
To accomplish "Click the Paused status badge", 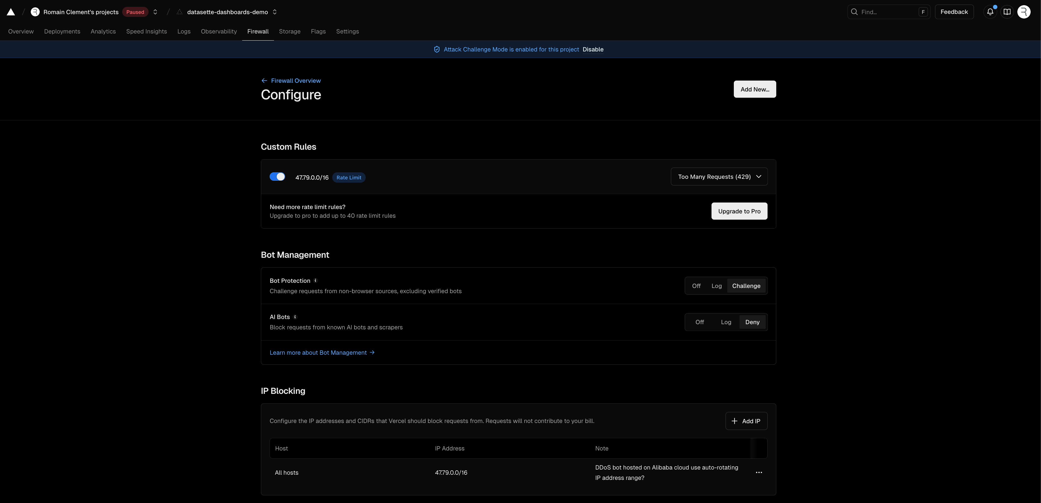I will 135,12.
